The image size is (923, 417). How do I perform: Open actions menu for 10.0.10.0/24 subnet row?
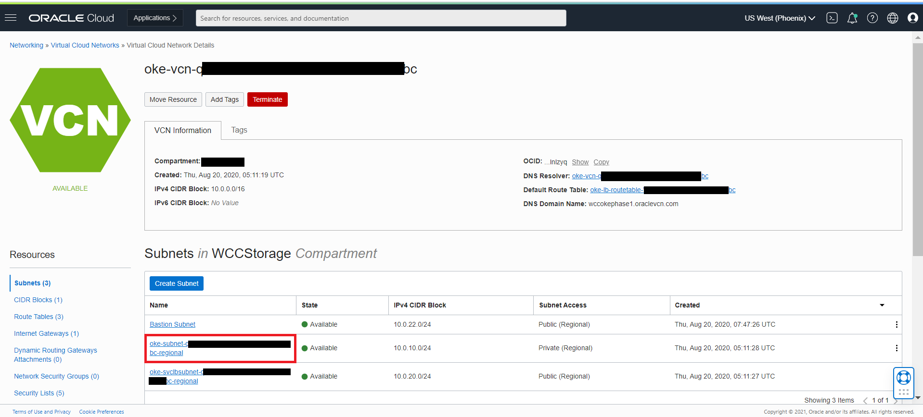897,348
